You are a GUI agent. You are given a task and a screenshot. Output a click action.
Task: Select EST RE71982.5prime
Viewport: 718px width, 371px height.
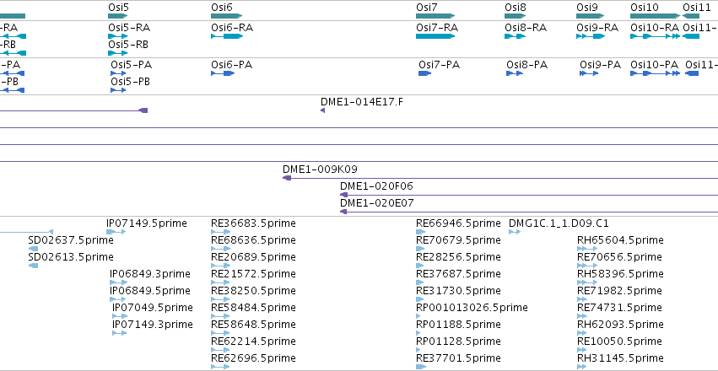(x=582, y=299)
